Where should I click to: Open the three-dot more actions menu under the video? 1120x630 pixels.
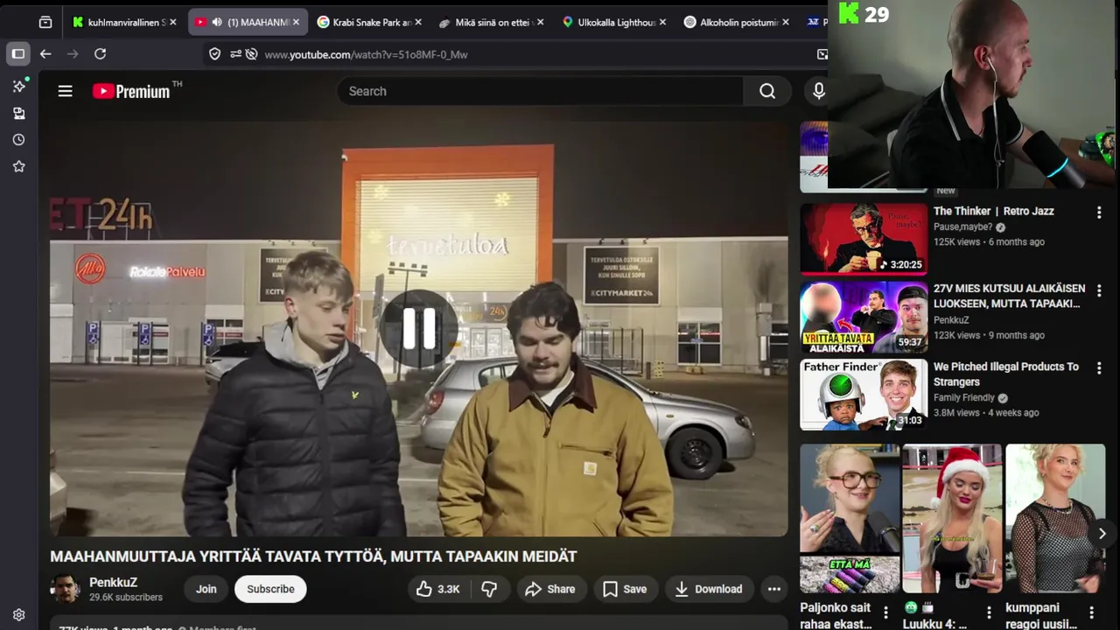[773, 589]
